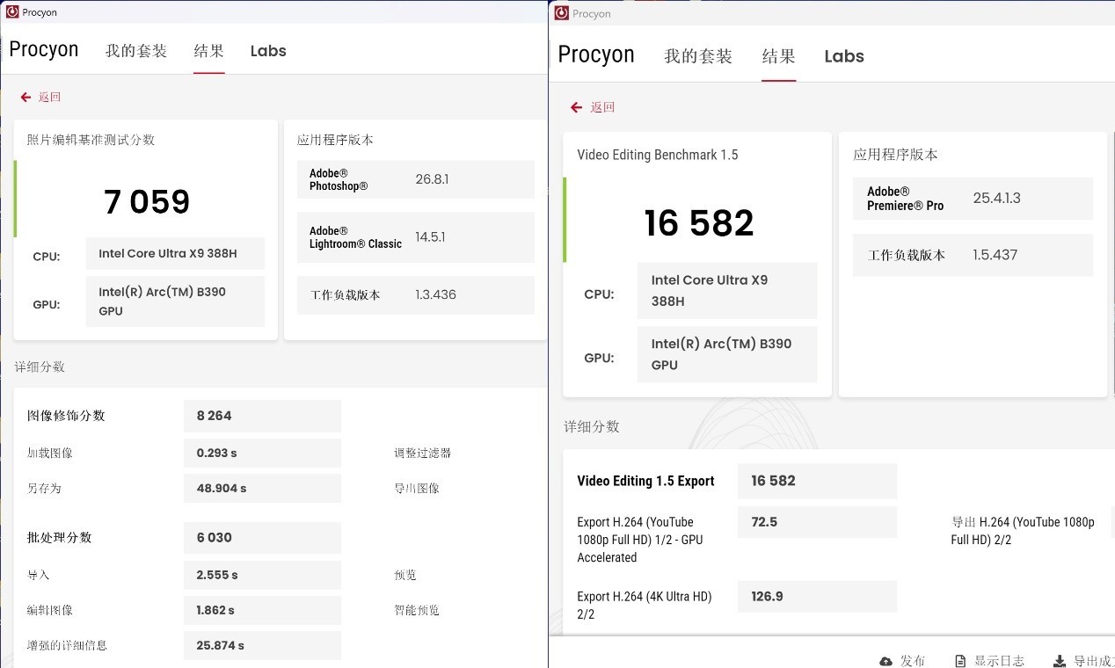Select the Intel Core Ultra X9 388H CPU field

coord(175,253)
